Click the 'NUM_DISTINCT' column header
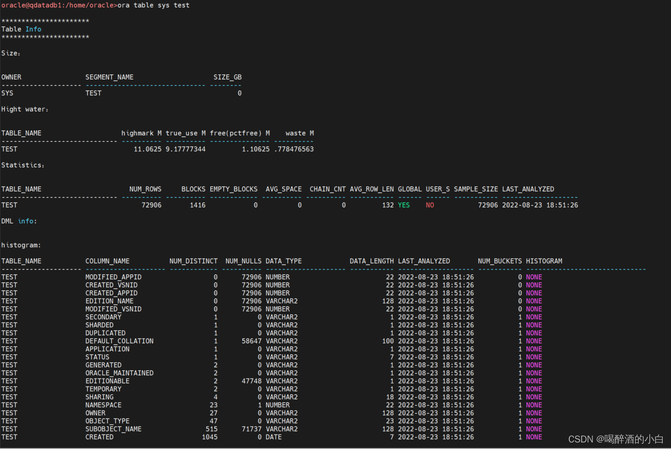 point(193,261)
